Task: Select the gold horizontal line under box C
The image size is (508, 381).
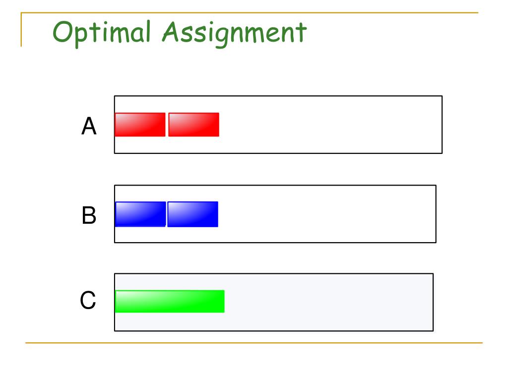Action: (x=254, y=342)
